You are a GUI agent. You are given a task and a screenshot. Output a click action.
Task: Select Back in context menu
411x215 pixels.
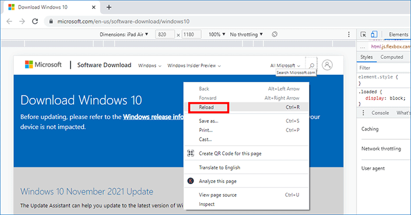tap(247, 89)
